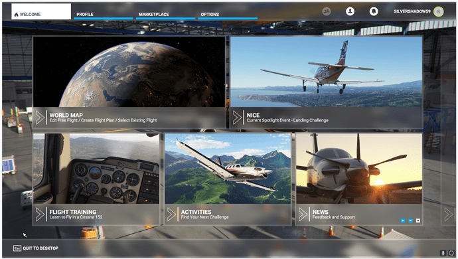458x259 pixels.
Task: Open the Activities tile image
Action: (228, 169)
